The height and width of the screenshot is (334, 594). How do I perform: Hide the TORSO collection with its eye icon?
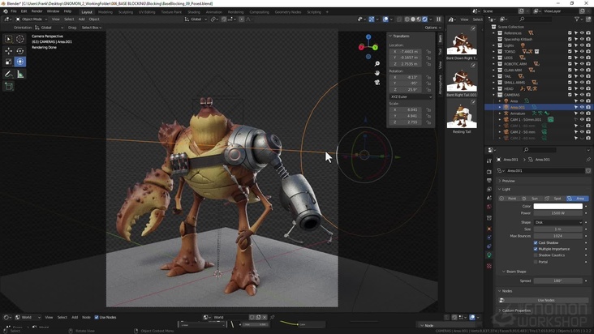582,51
